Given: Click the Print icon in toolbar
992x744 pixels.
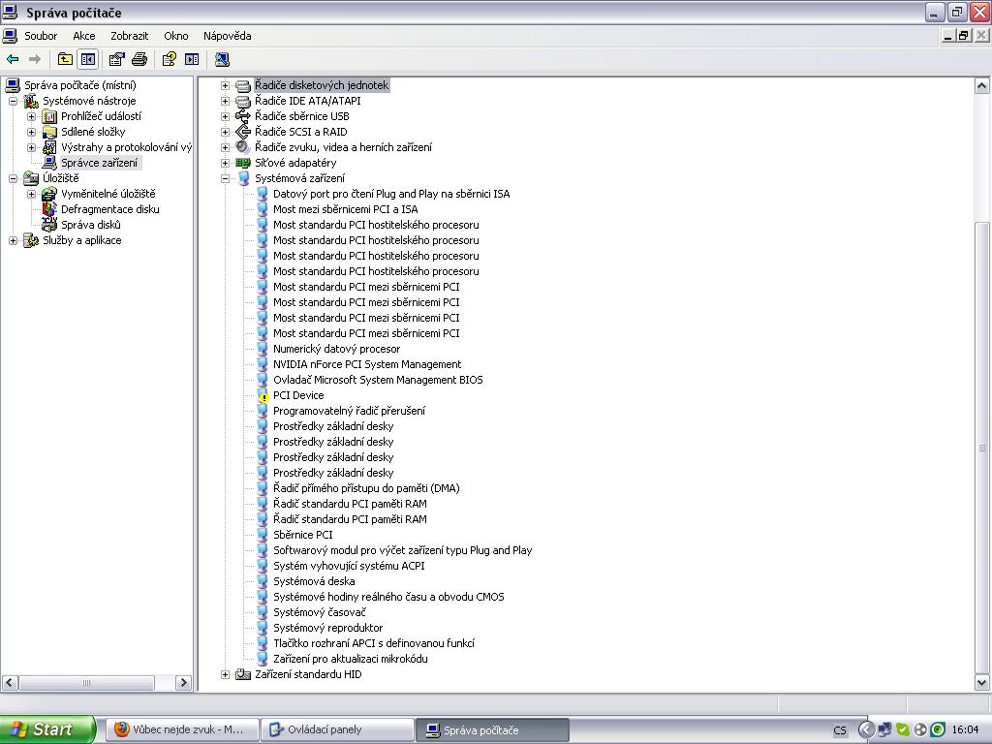Looking at the screenshot, I should click(x=139, y=59).
